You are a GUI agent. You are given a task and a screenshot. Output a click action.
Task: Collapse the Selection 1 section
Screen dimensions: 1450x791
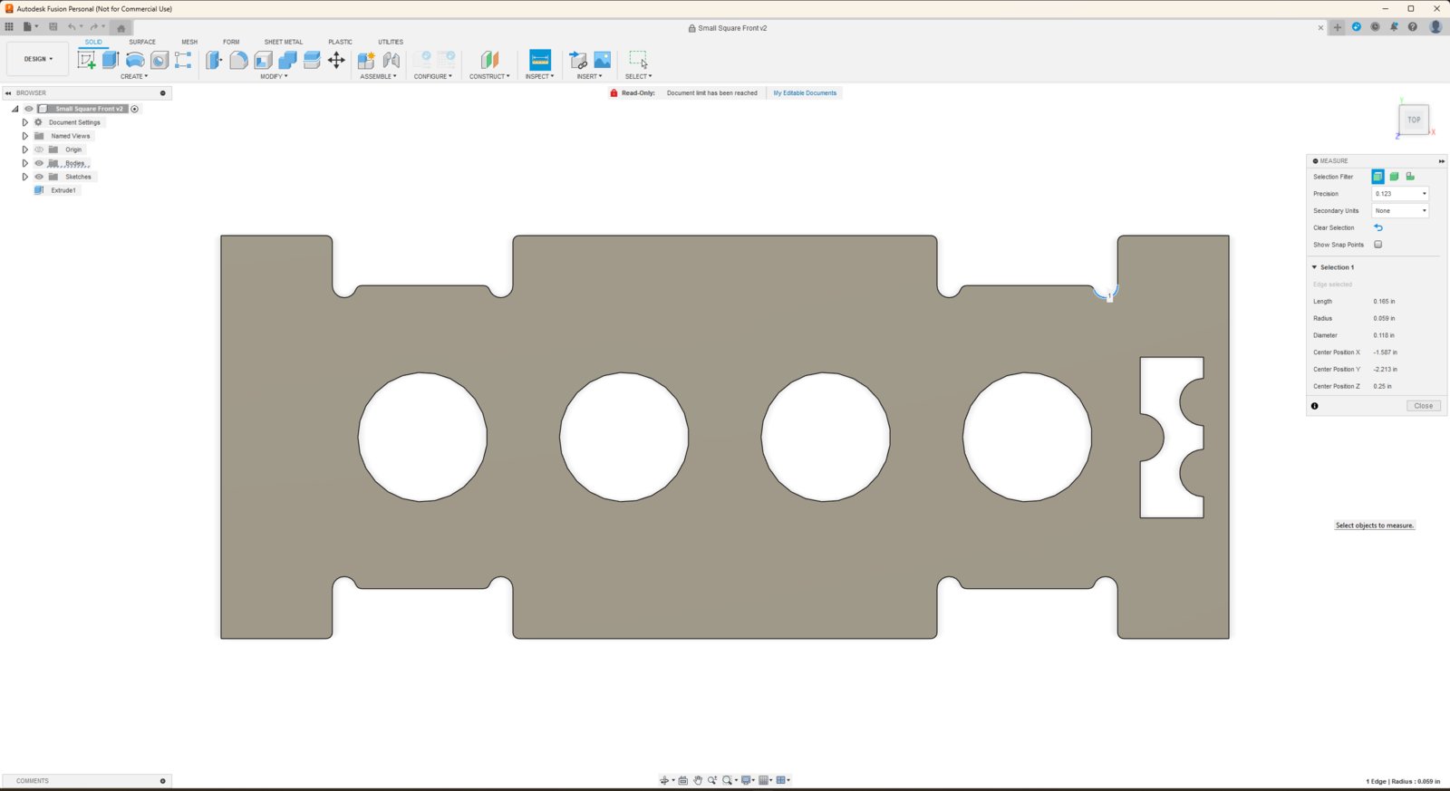1315,267
